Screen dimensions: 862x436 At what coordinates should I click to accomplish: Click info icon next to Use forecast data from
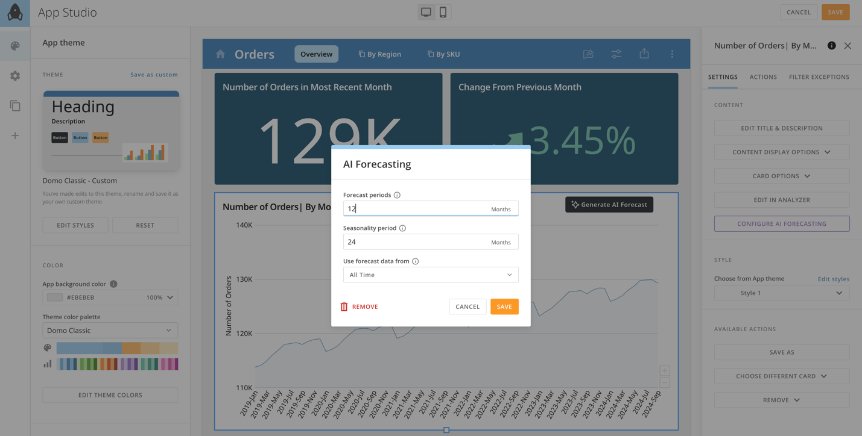tap(415, 261)
